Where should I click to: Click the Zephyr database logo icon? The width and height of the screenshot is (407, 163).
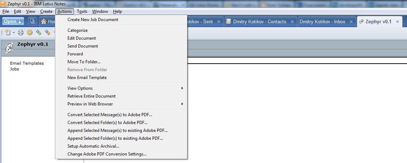tap(10, 46)
